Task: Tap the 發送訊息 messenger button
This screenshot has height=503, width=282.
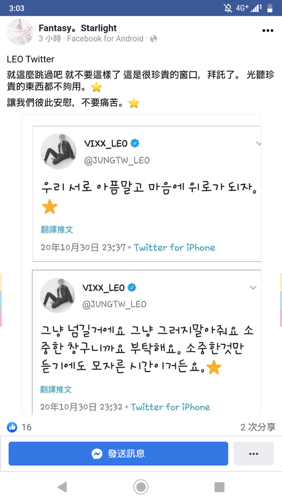Action: click(x=118, y=453)
